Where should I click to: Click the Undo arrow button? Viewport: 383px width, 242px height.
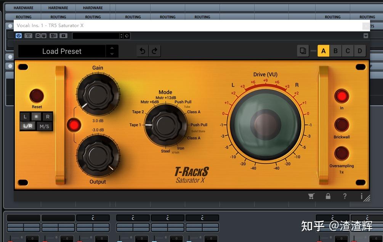point(143,51)
